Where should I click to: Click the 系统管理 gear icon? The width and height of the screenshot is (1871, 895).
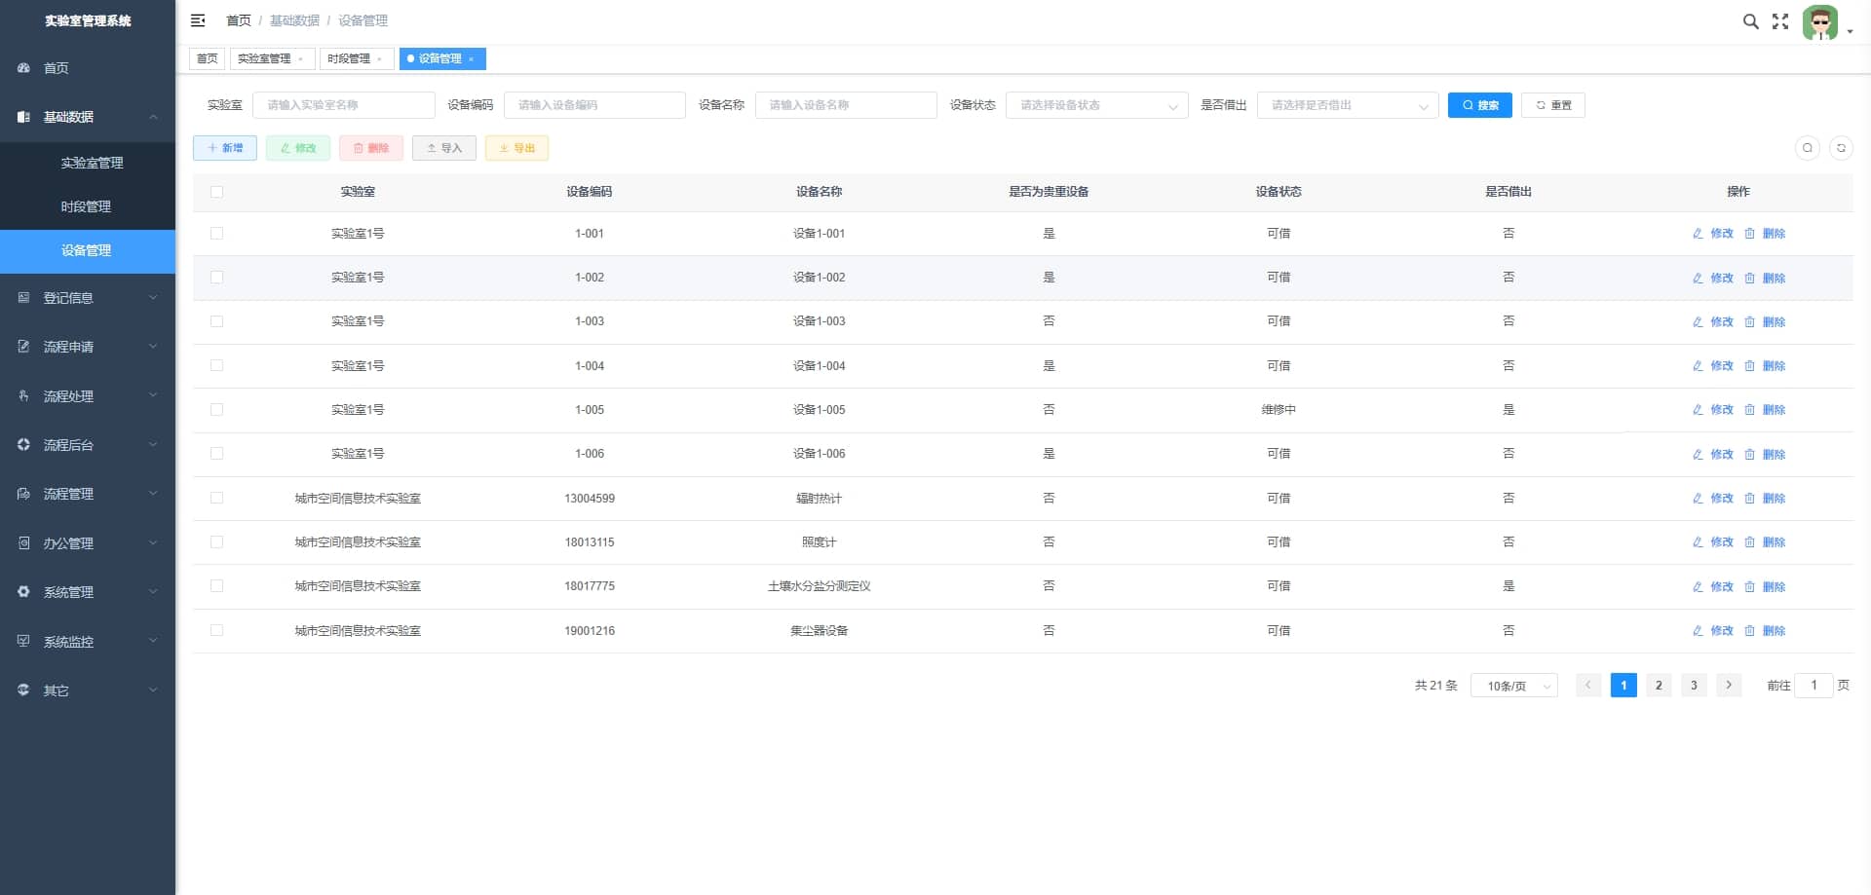coord(23,592)
